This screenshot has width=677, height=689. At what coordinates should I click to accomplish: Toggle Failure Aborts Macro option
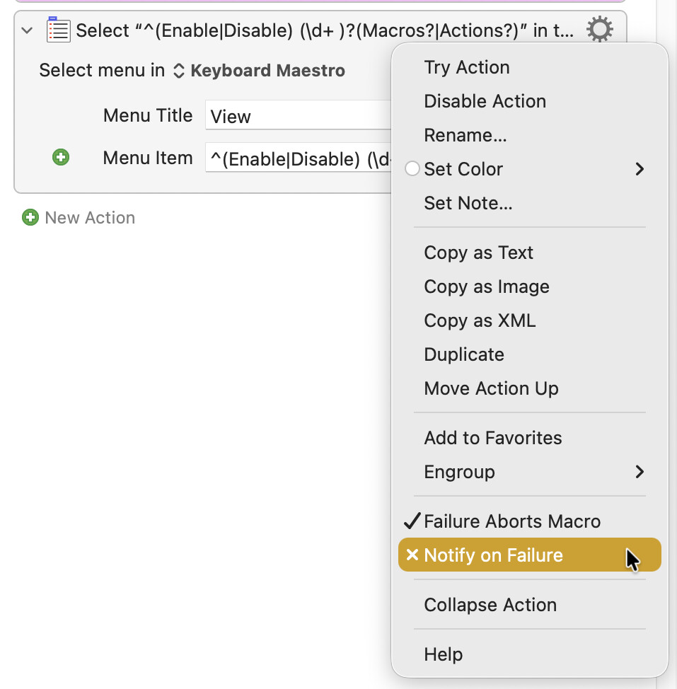coord(511,521)
